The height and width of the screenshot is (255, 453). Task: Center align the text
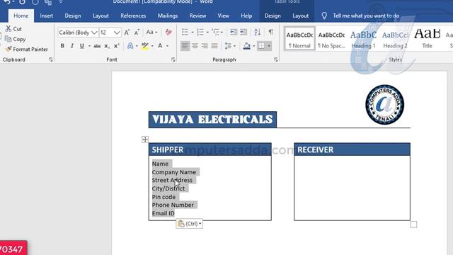click(x=195, y=45)
